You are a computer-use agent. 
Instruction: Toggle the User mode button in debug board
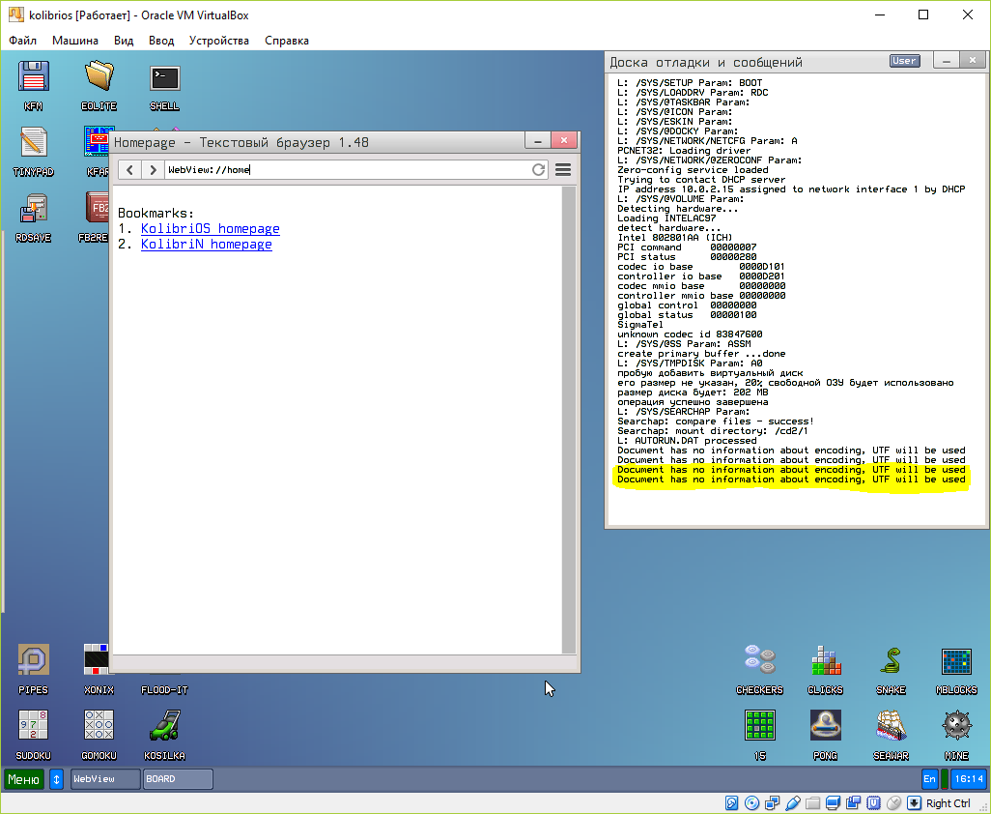pos(904,61)
